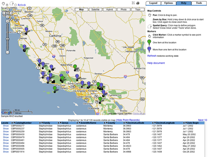Pan the map right with arrow button
The height and width of the screenshot is (157, 208).
pos(11,13)
